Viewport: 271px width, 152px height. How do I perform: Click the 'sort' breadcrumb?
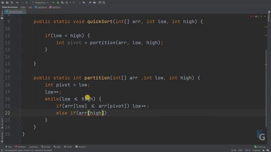30,7
